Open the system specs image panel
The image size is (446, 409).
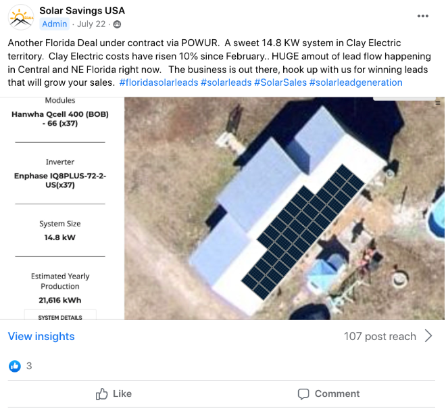coord(61,203)
